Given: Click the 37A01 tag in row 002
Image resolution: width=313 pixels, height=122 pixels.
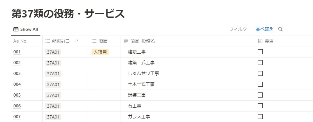Looking at the screenshot, I should [53, 63].
